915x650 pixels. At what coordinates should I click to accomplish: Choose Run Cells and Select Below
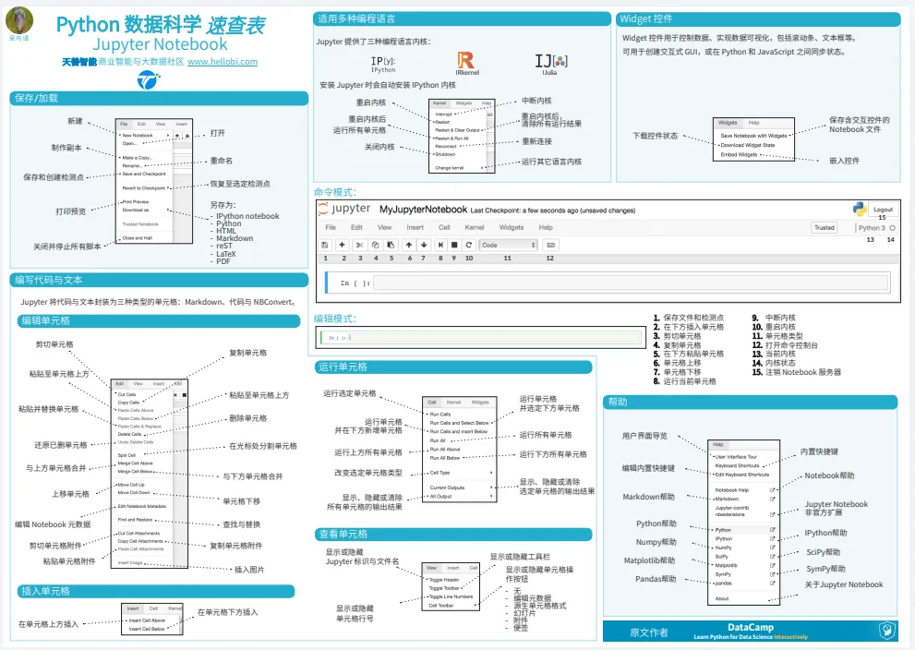coord(459,423)
